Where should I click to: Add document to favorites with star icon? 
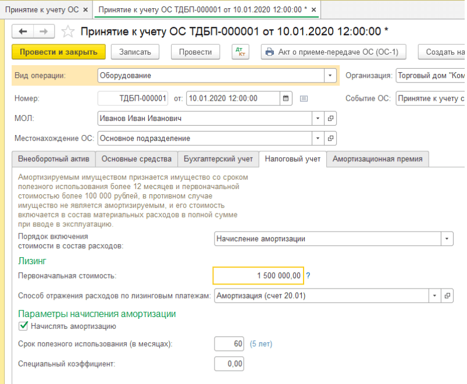click(68, 31)
